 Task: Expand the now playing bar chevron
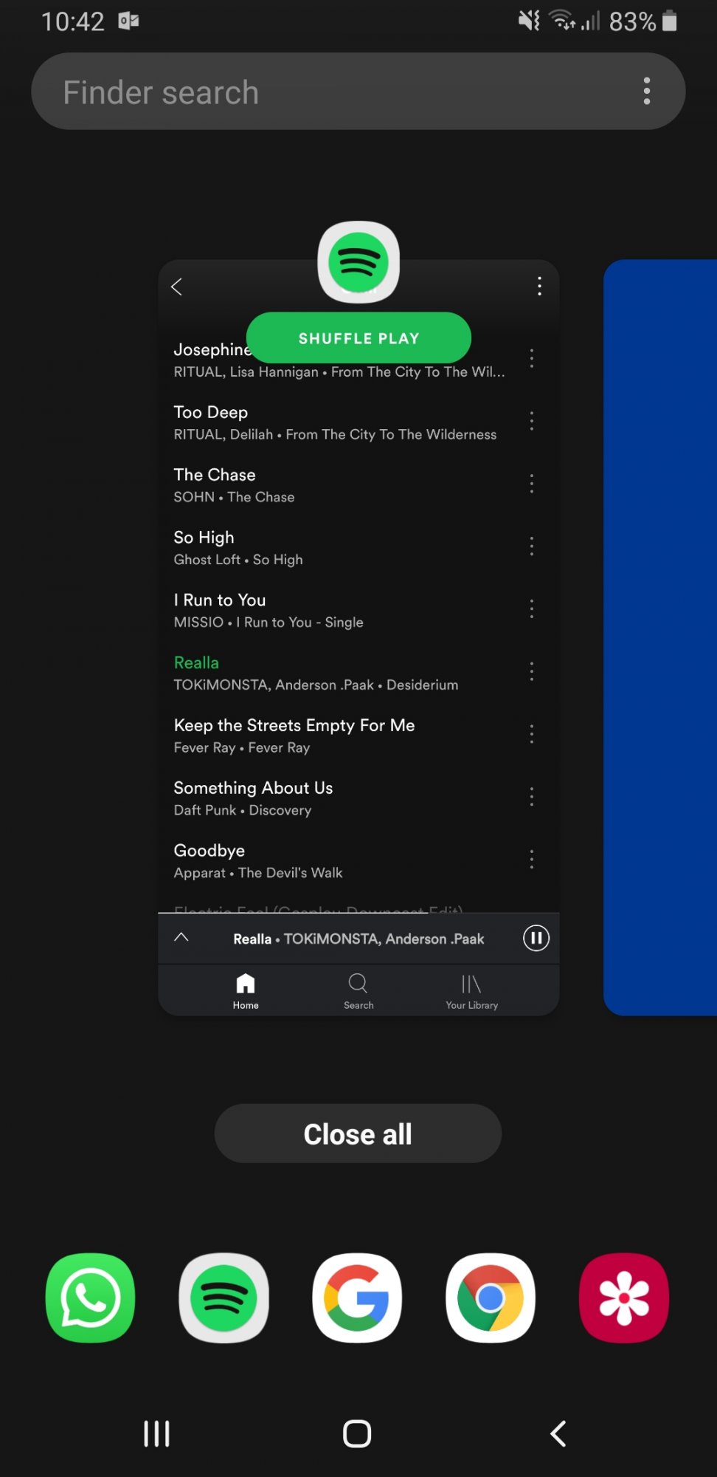(x=181, y=937)
